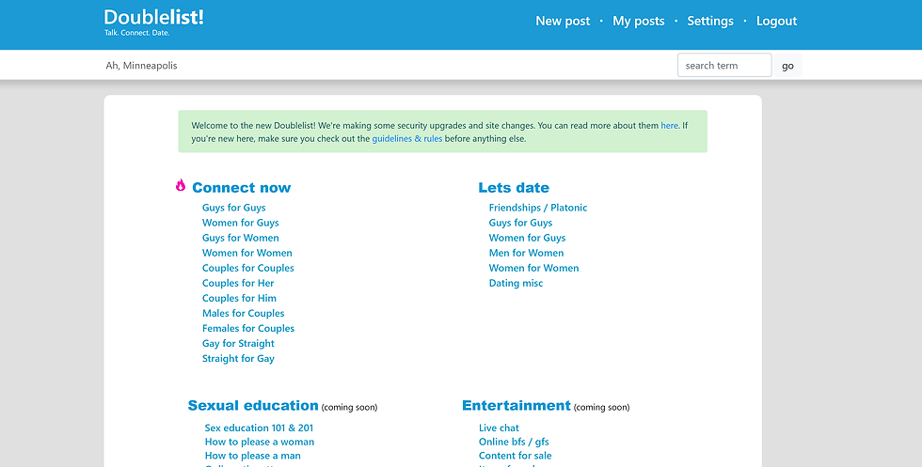
Task: Open Women for Guys under Connect now
Action: (x=241, y=223)
